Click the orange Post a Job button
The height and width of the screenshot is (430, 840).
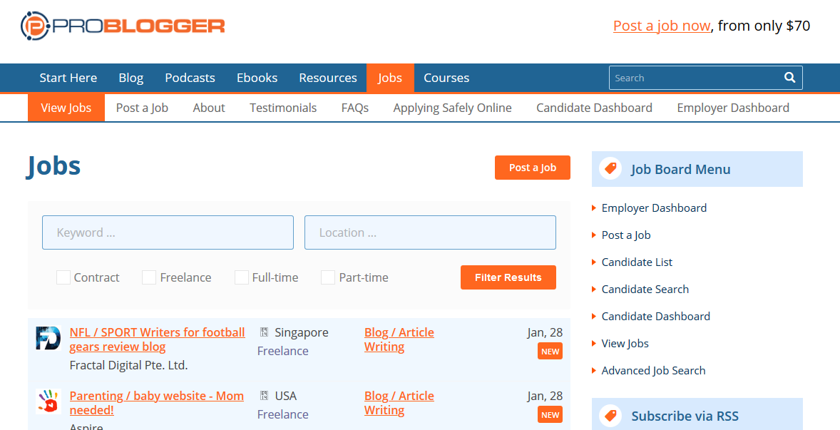point(533,168)
